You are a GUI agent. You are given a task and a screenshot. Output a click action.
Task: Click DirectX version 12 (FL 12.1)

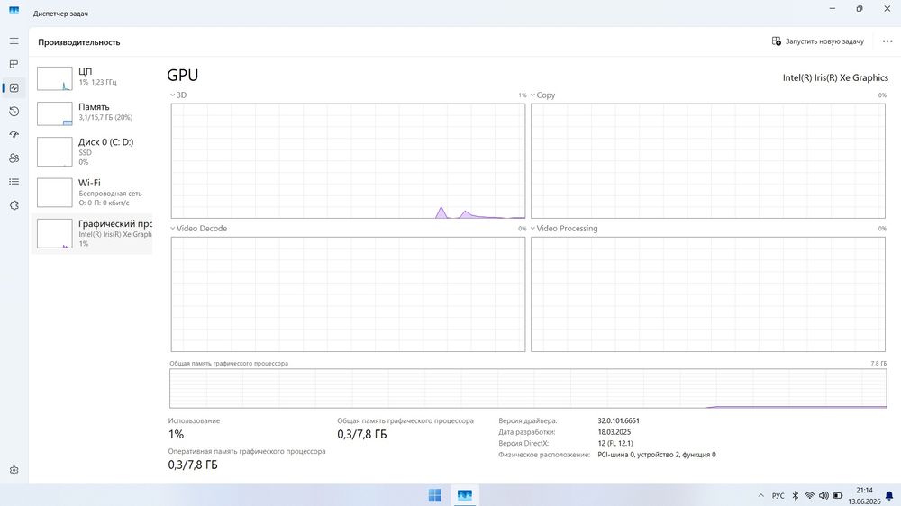click(614, 443)
